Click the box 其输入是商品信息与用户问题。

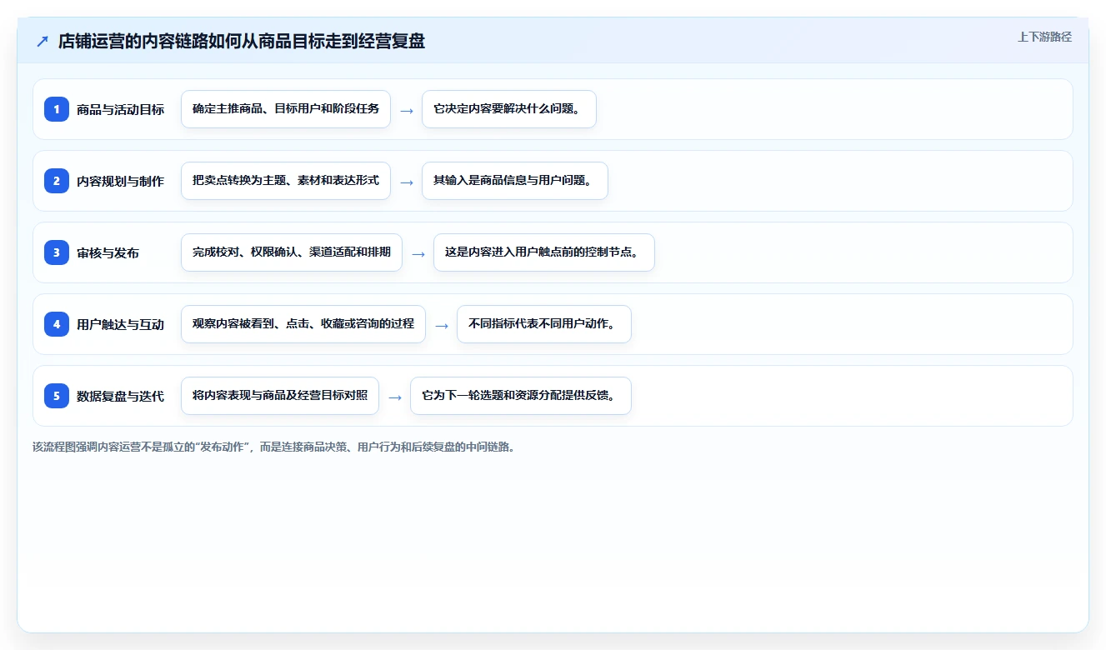click(x=515, y=181)
